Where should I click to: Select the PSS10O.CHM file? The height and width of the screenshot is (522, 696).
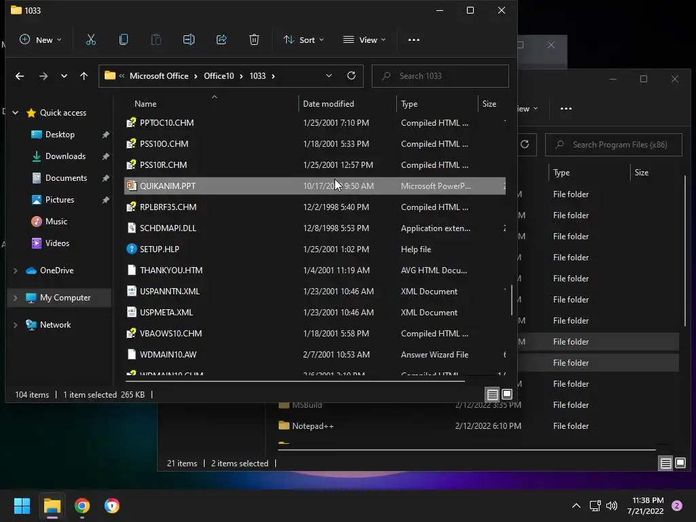click(315, 144)
